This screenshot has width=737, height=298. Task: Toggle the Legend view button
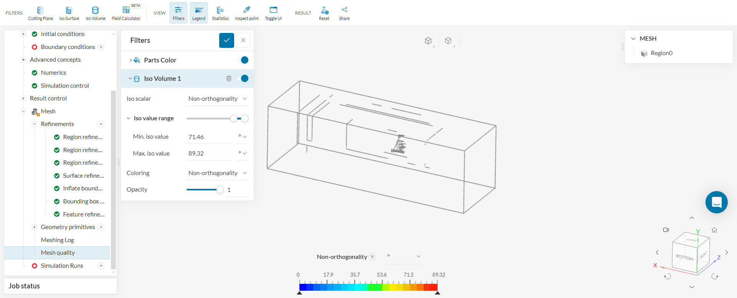click(198, 13)
